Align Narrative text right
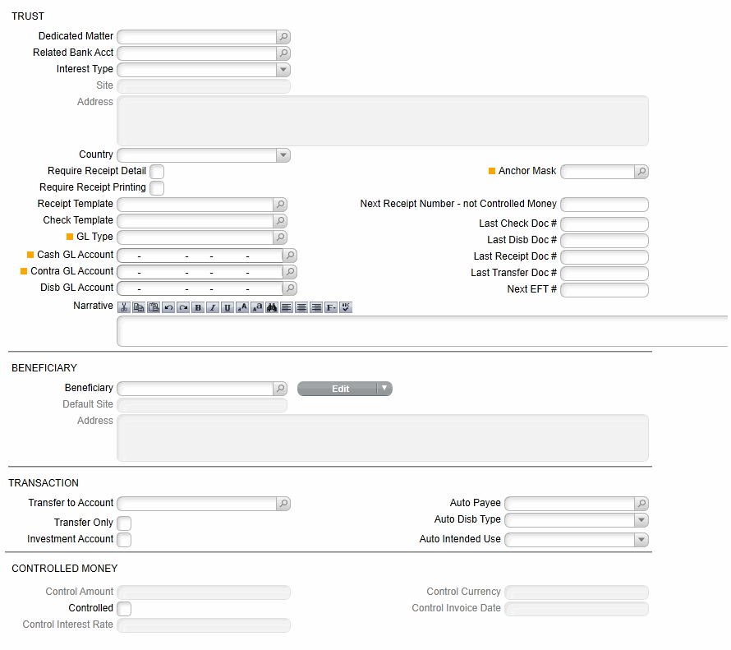The image size is (731, 650). click(x=316, y=307)
